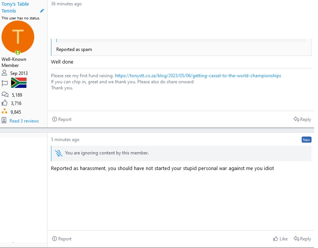318x248 pixels.
Task: Click the messages count bubble icon
Action: tap(5, 94)
